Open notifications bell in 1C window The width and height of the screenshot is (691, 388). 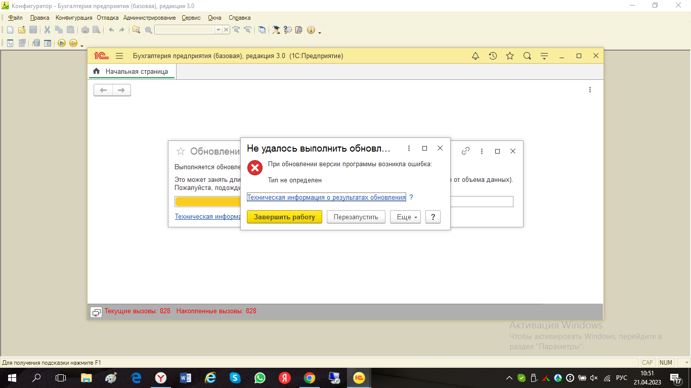(476, 56)
